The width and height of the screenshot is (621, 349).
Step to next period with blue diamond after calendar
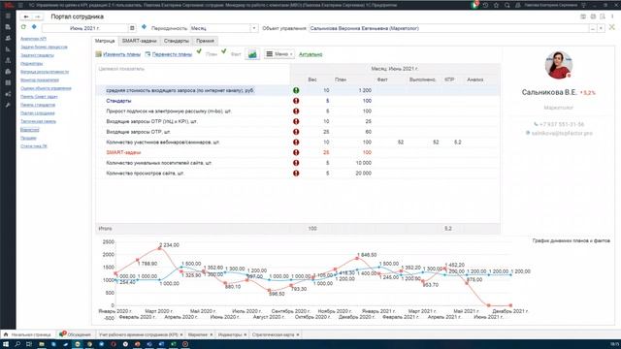pyautogui.click(x=144, y=27)
